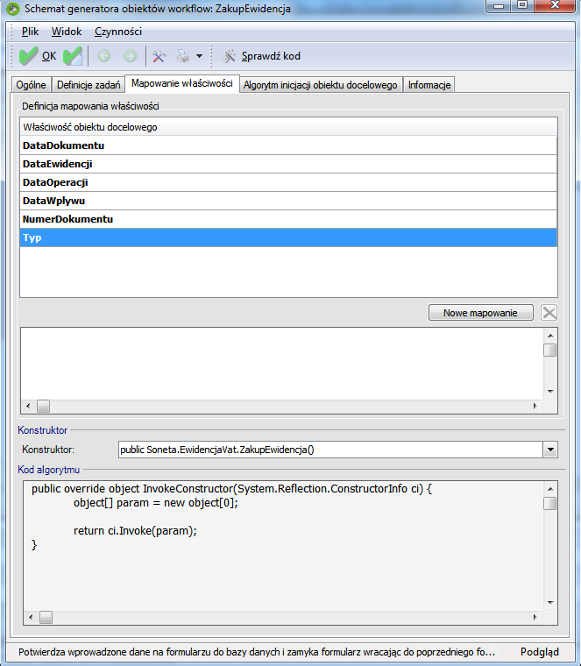Click the Podgląd status bar label
Screen dimensions: 581x666
(540, 652)
